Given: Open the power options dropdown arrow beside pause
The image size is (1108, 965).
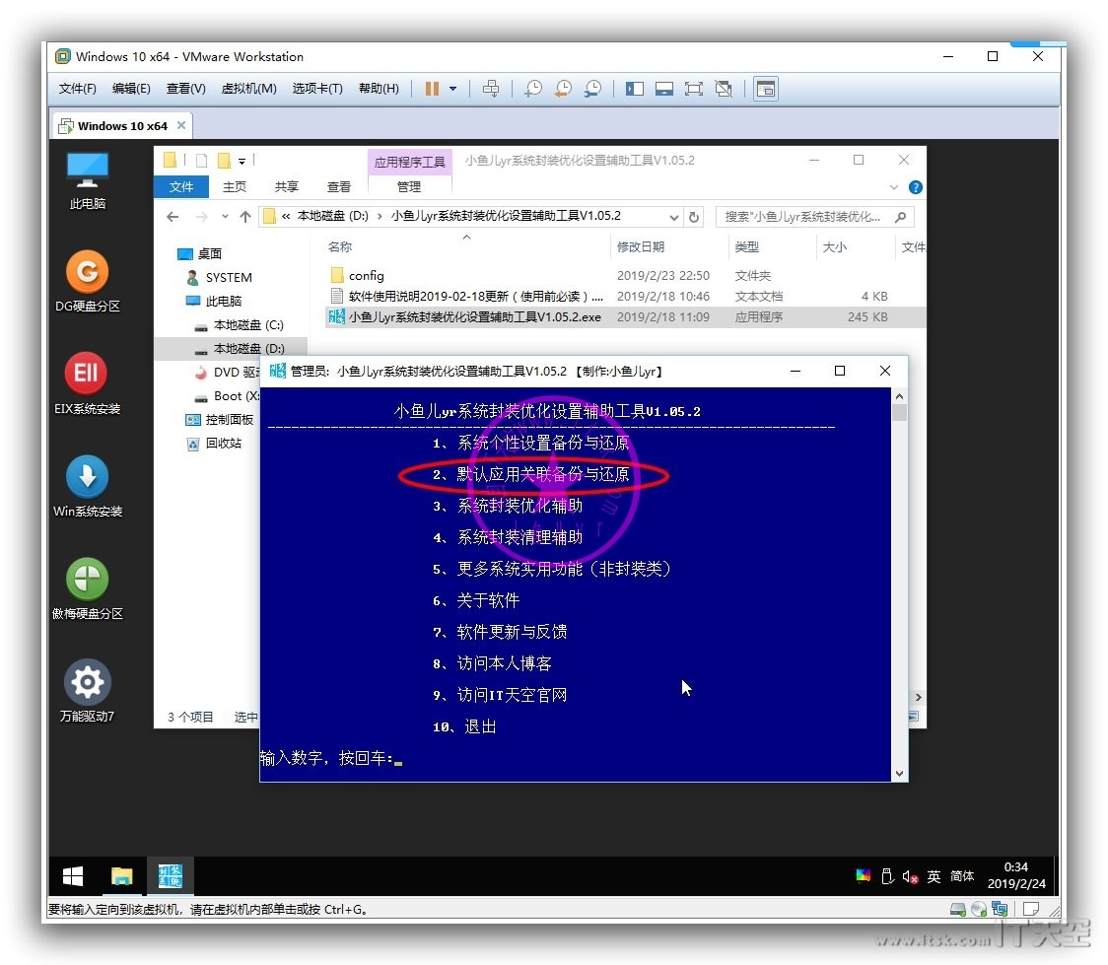Looking at the screenshot, I should (x=452, y=89).
